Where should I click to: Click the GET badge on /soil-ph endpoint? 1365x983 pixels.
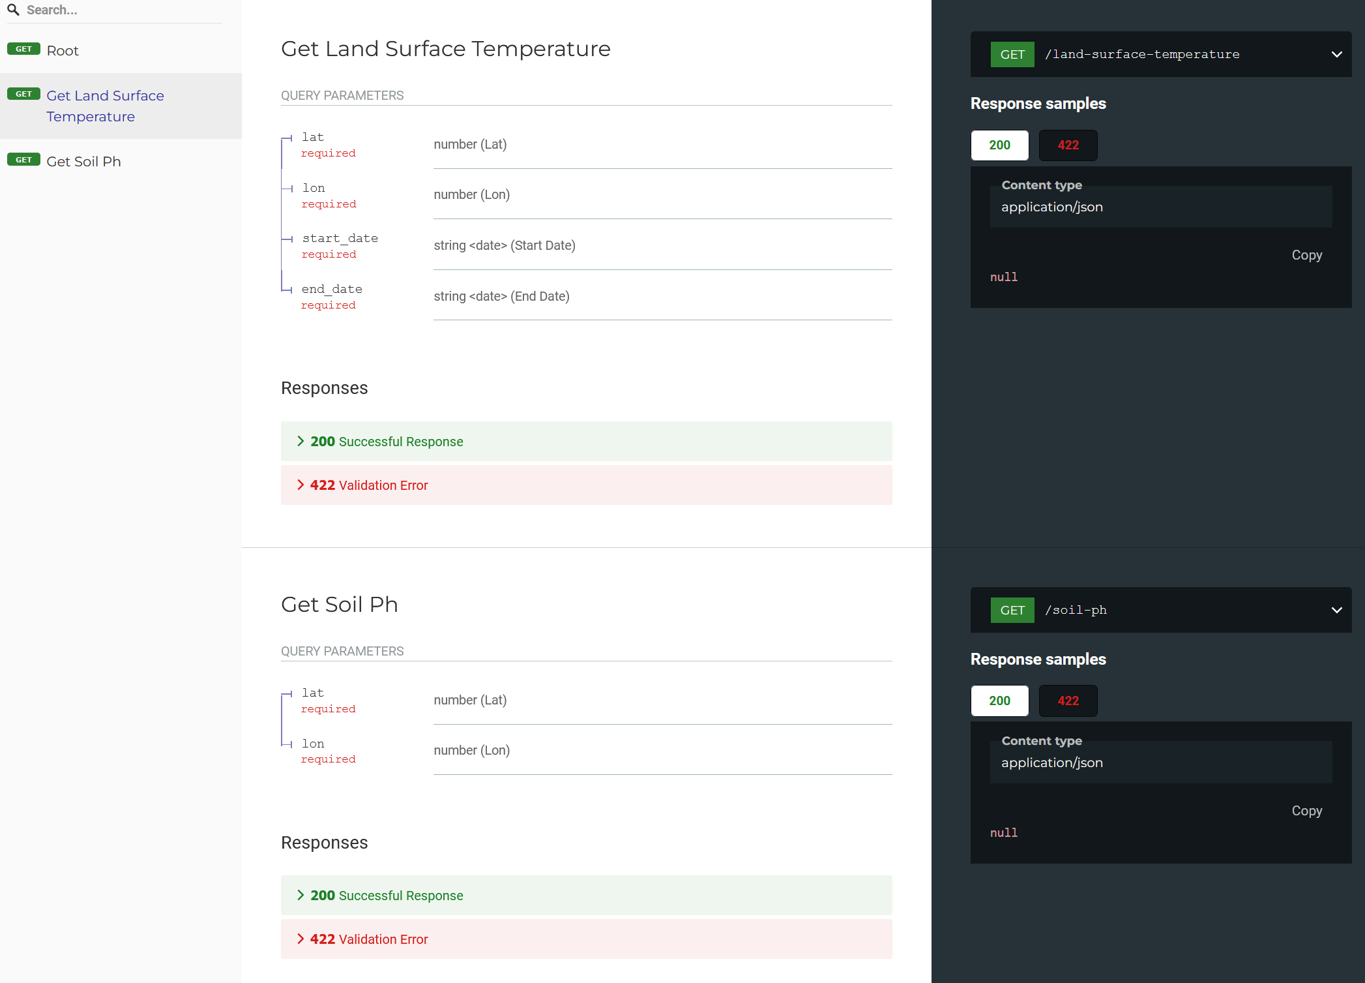(1012, 611)
